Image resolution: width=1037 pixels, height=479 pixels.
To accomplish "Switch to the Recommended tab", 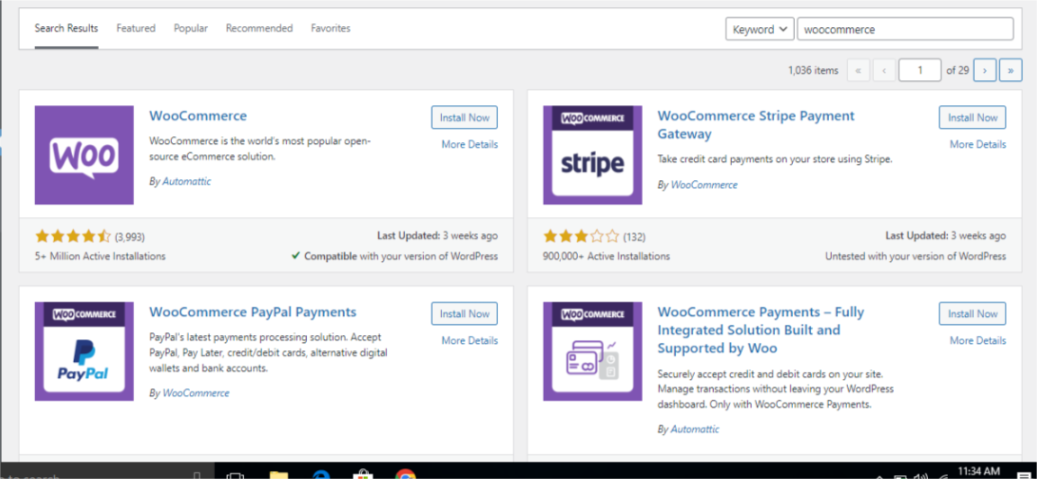I will click(x=259, y=29).
